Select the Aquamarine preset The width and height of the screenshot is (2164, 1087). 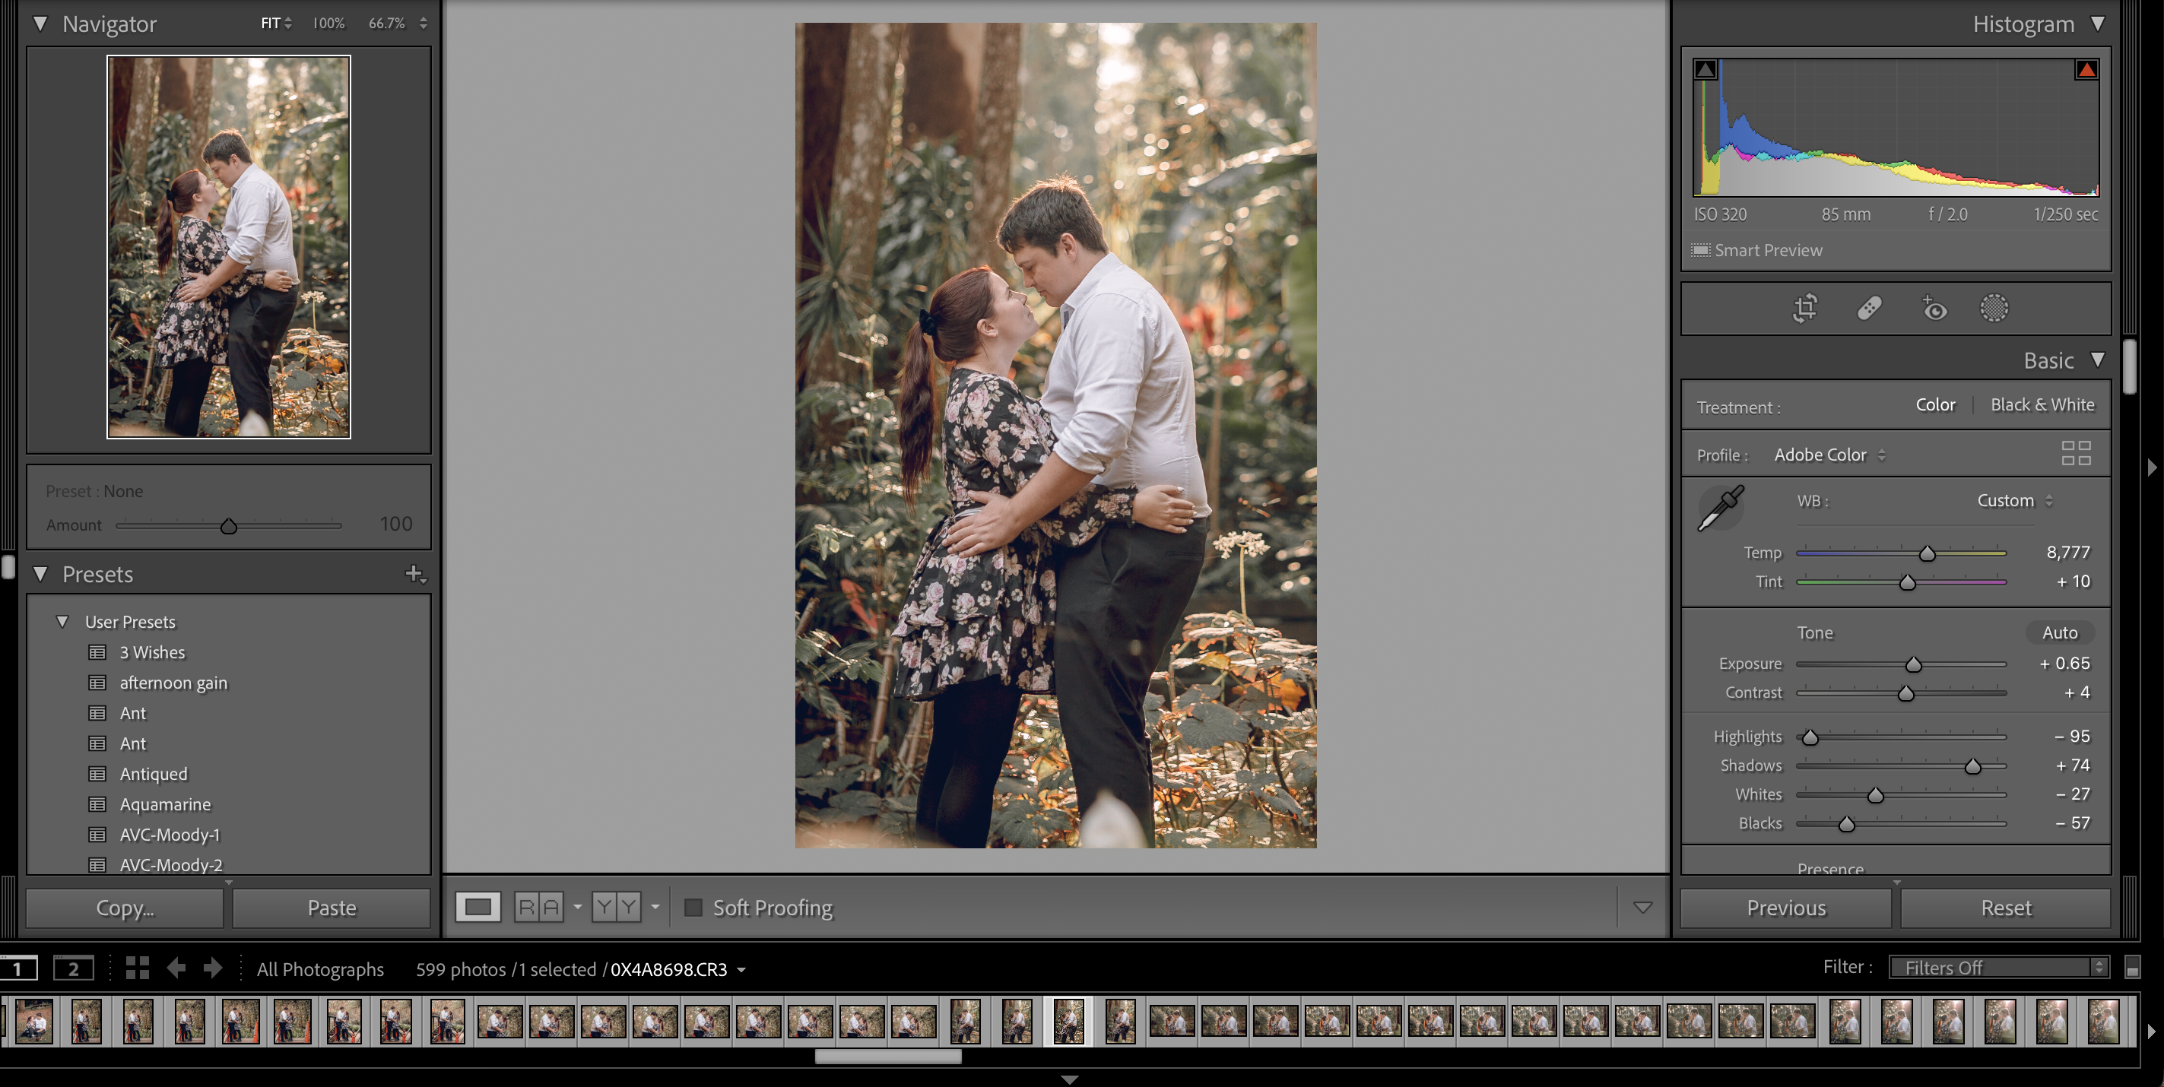(165, 805)
